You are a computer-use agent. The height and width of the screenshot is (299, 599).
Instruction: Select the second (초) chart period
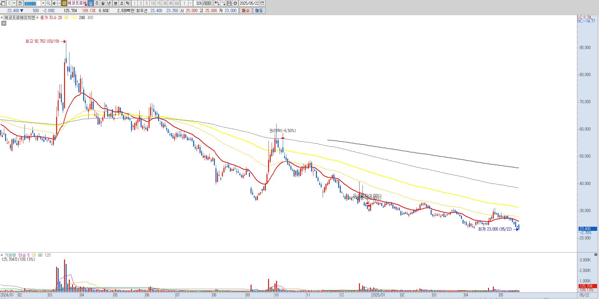[122, 3]
